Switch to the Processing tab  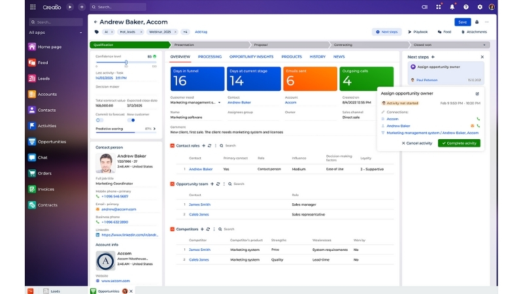(x=210, y=57)
